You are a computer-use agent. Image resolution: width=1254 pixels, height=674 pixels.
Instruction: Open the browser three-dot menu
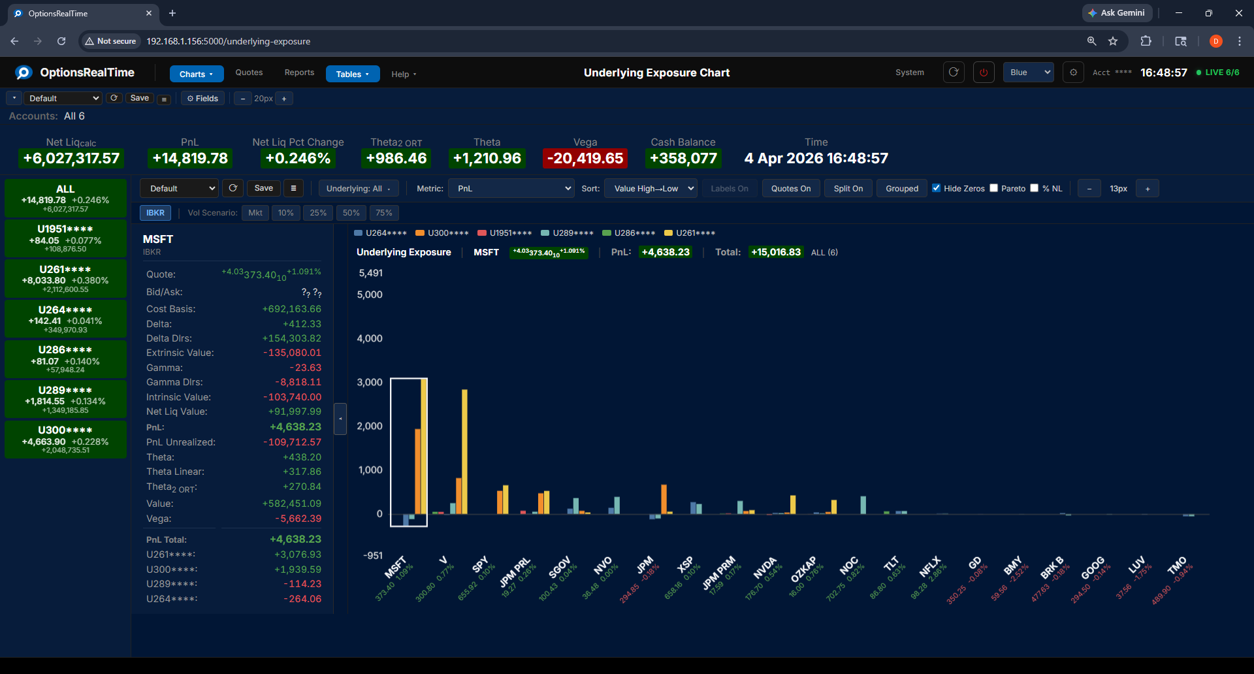(1239, 41)
